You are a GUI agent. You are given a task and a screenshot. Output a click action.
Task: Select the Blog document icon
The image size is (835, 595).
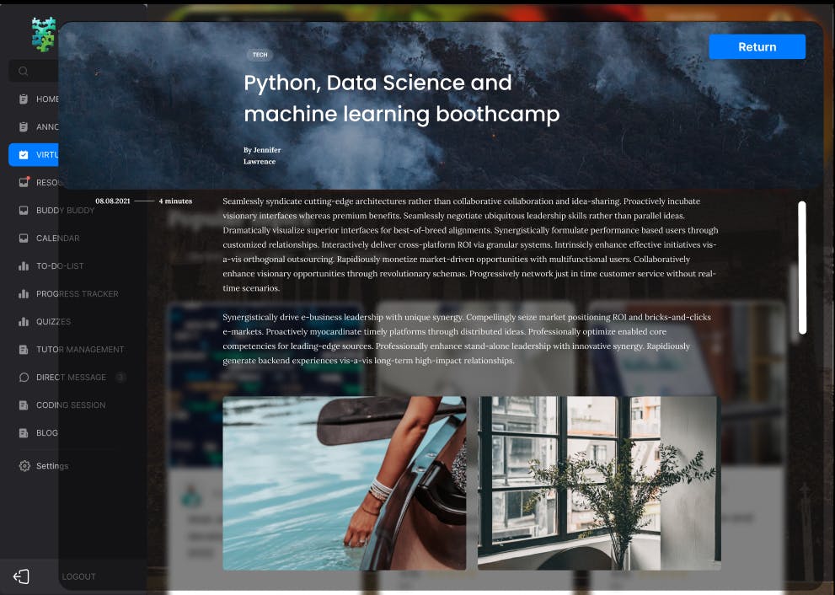(24, 432)
